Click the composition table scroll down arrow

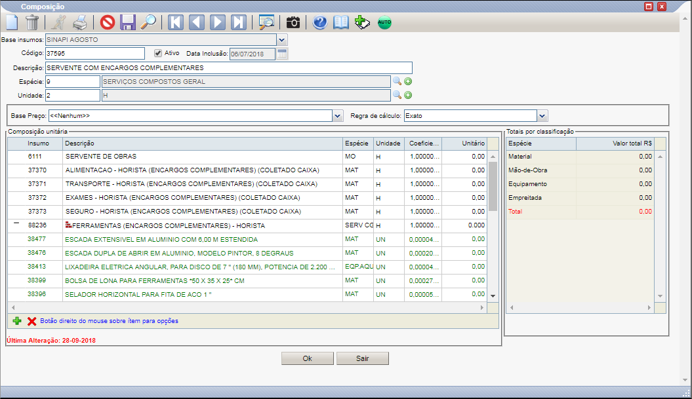[493, 296]
